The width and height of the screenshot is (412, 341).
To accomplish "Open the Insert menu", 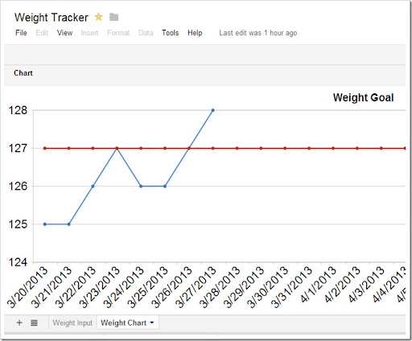I will pos(89,33).
